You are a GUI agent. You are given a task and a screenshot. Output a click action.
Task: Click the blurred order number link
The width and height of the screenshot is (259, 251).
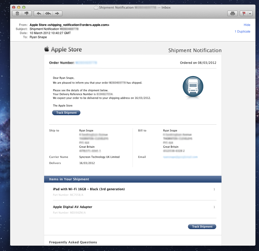86,63
